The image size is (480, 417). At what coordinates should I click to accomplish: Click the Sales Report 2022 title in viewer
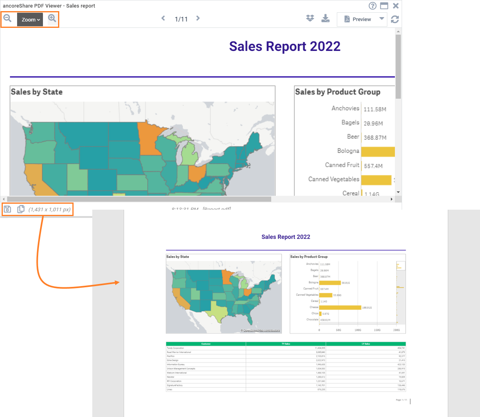[285, 47]
